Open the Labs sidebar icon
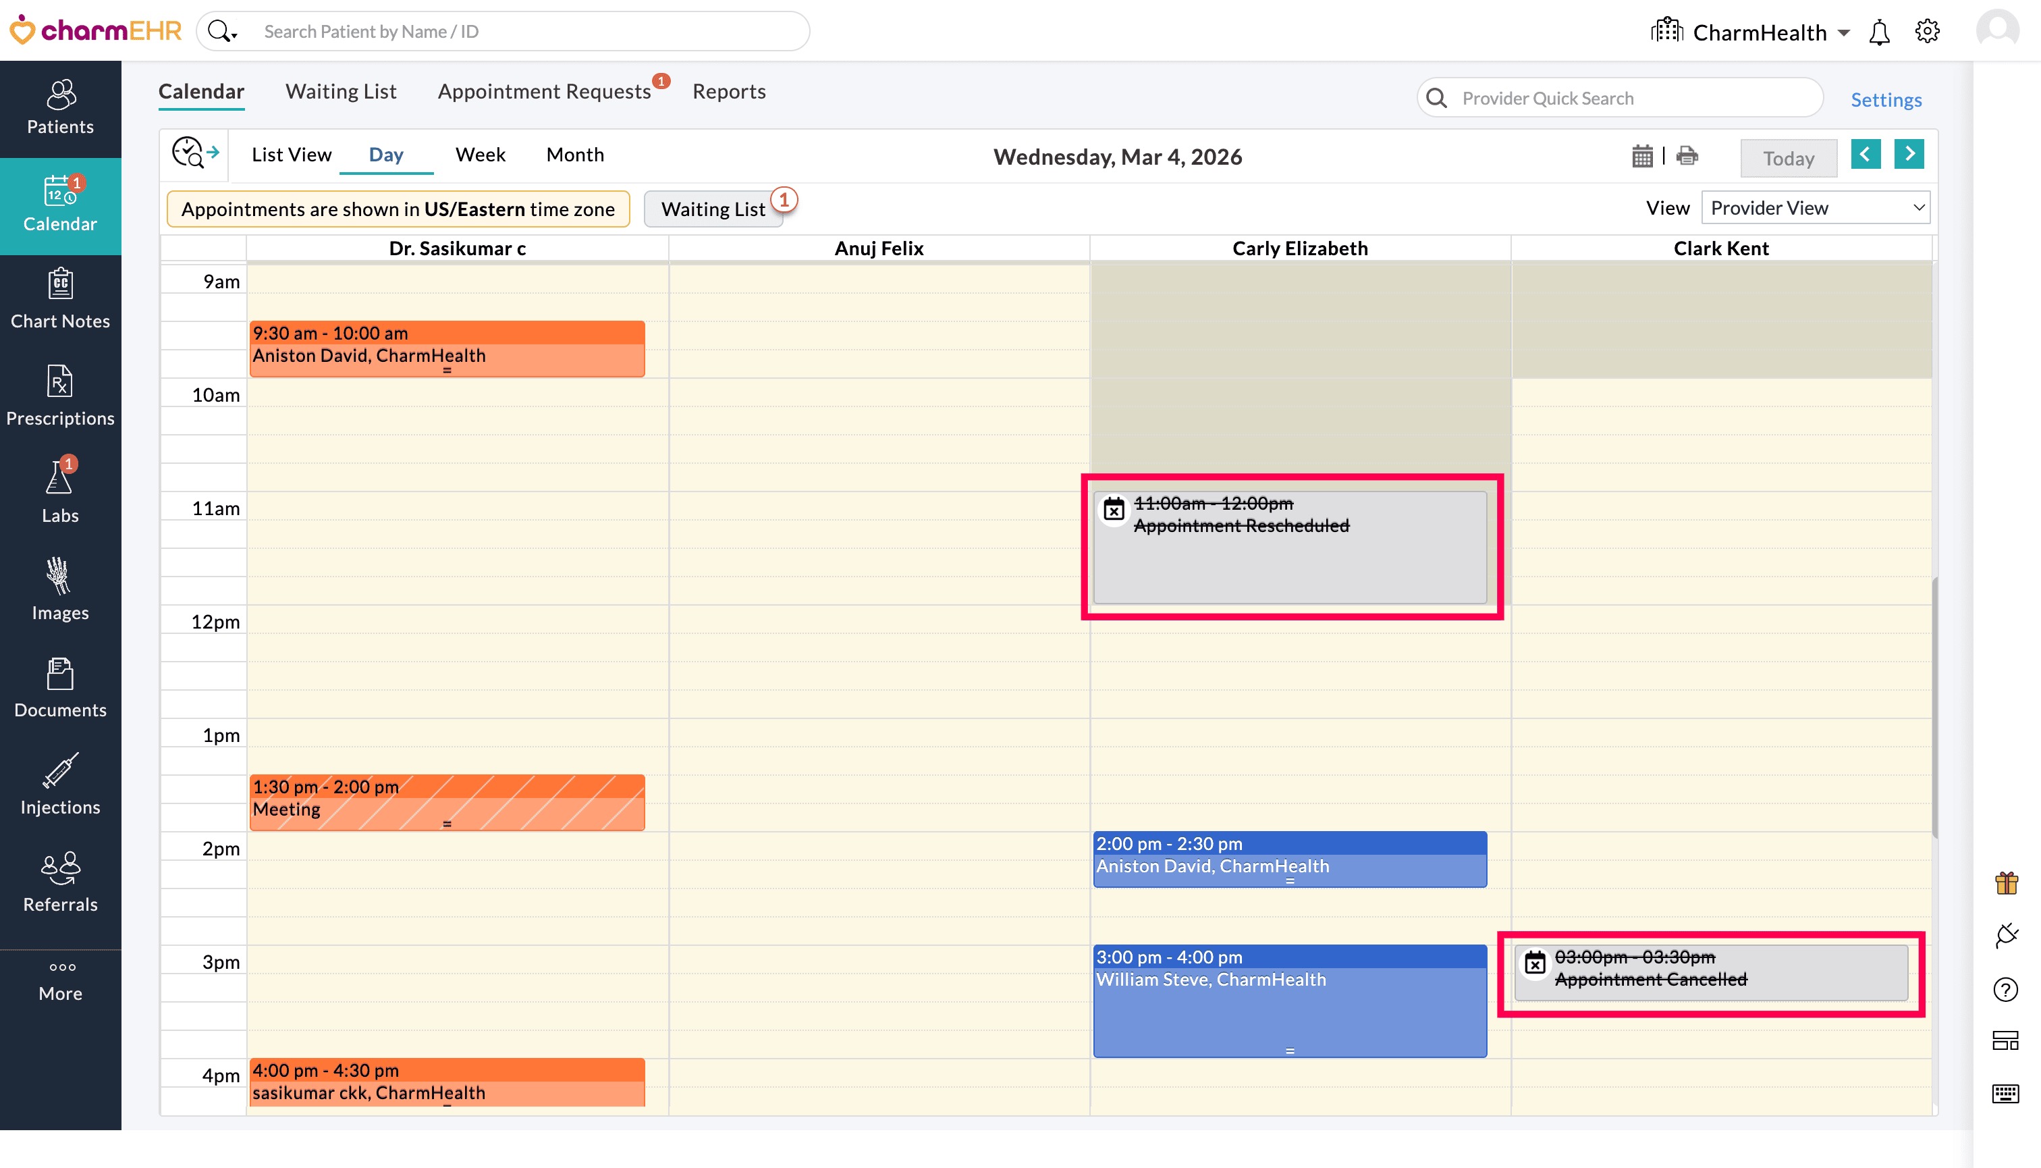 tap(59, 490)
